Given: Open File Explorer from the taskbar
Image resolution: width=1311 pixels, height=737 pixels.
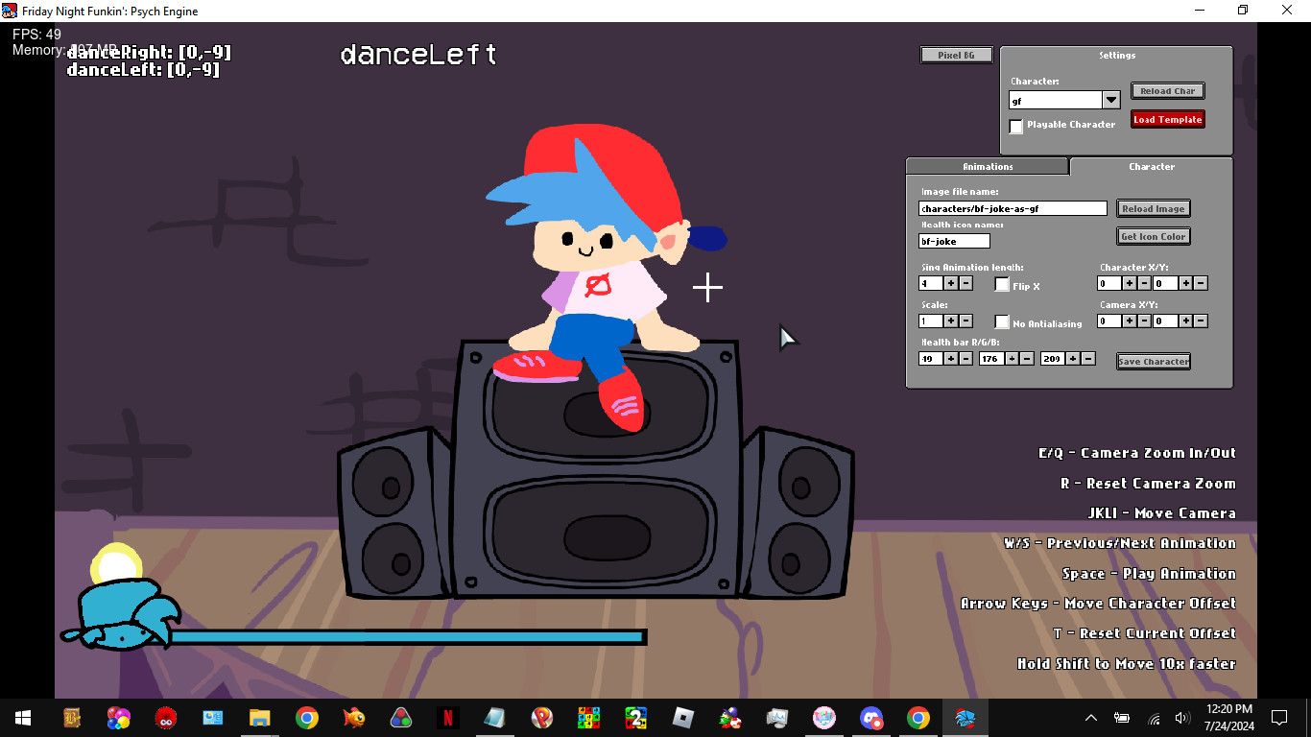Looking at the screenshot, I should point(259,718).
